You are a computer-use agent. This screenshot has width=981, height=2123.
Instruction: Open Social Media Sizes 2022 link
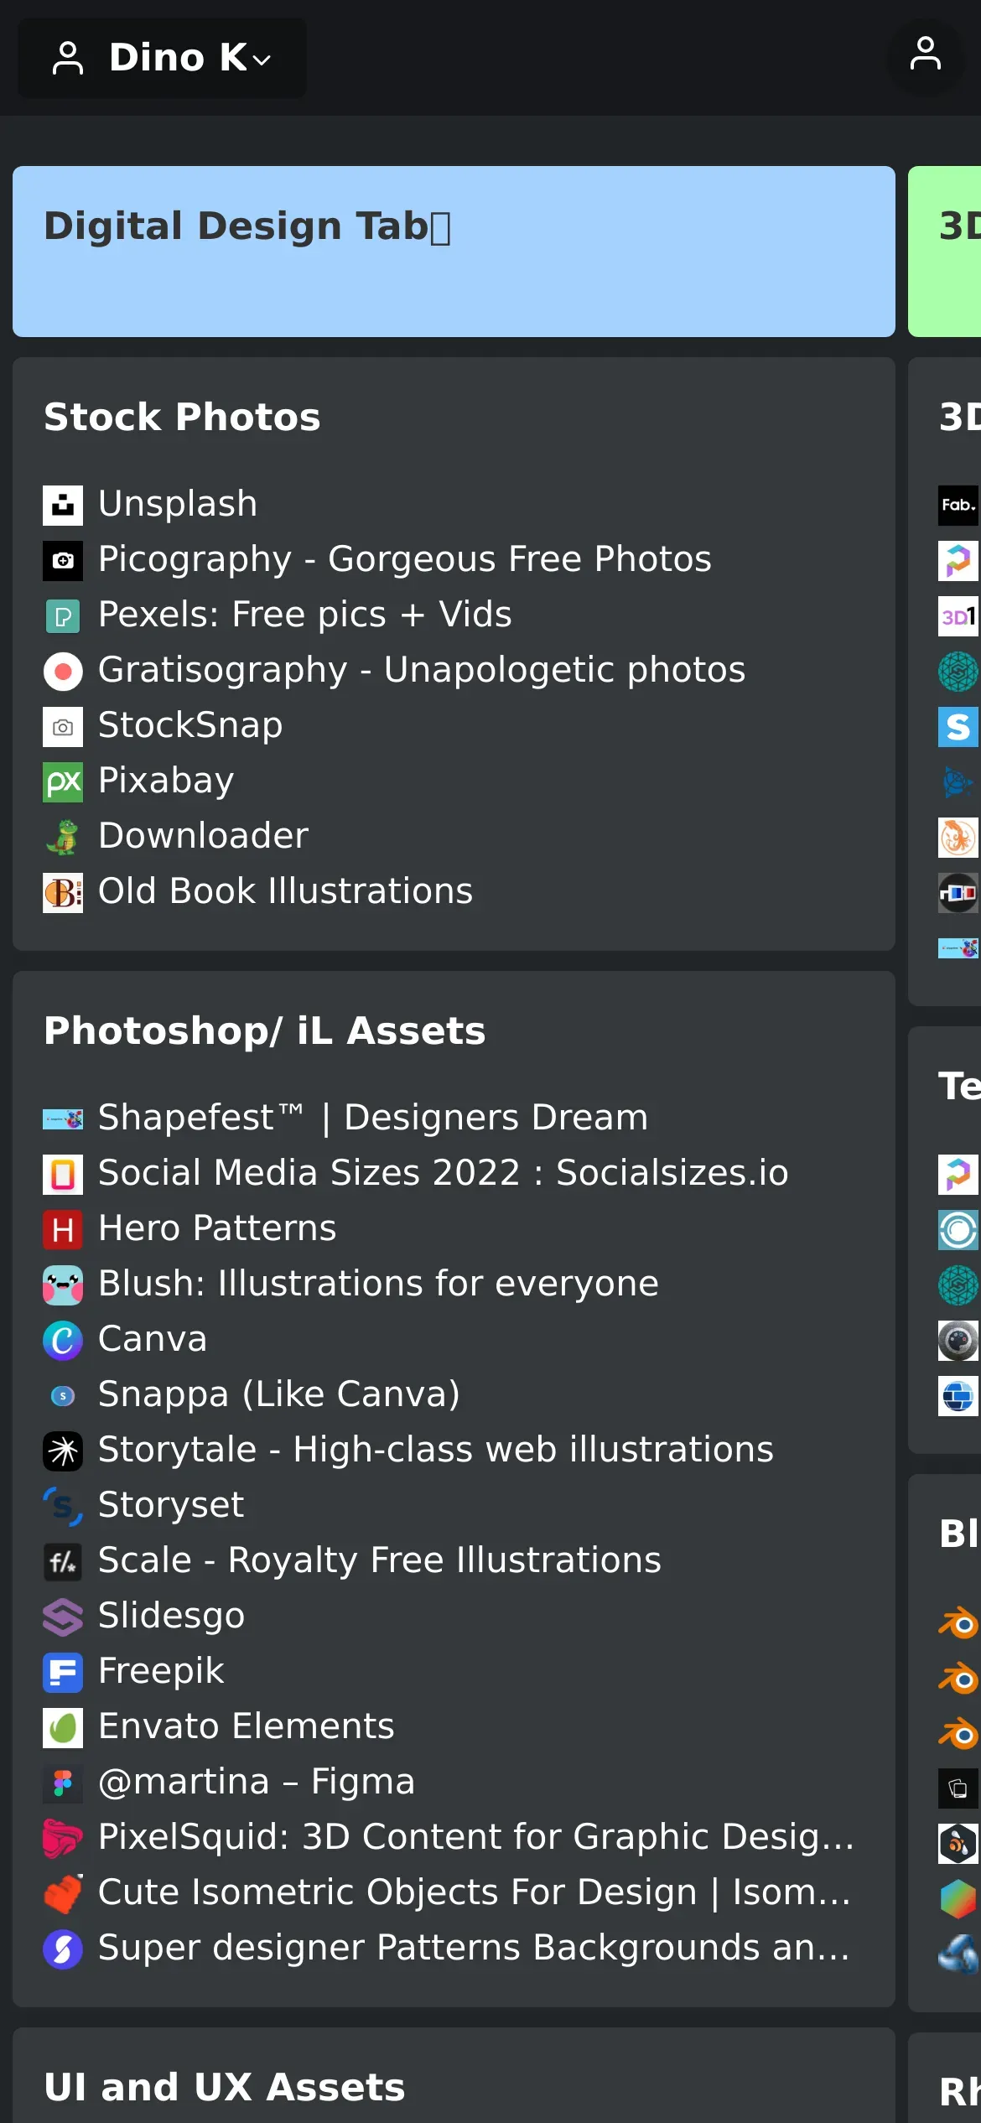click(x=443, y=1173)
